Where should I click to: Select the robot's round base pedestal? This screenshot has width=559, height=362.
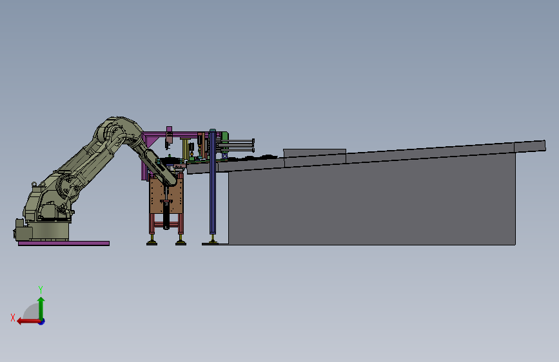[48, 231]
